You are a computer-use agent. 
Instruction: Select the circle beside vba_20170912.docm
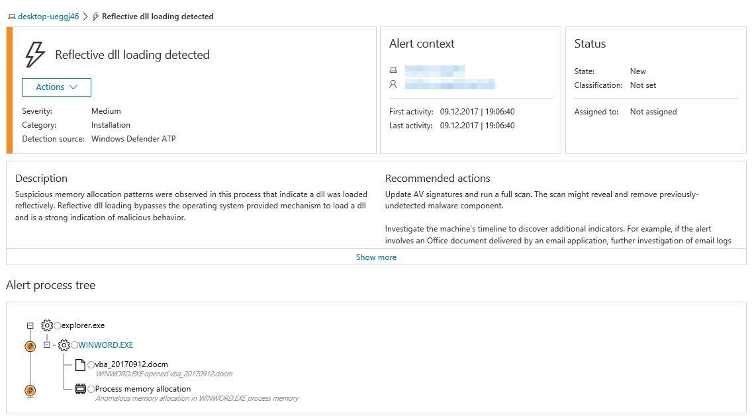91,365
